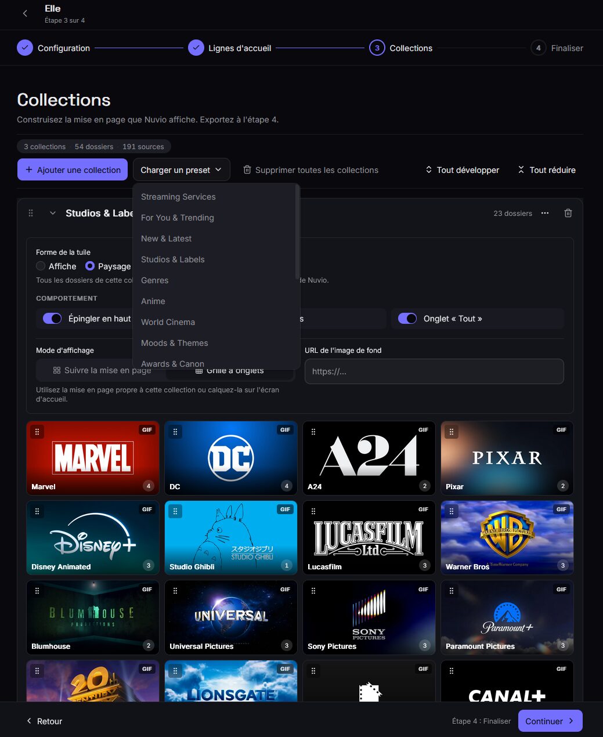Select Grille à onglets display mode
The image size is (603, 737).
pos(230,370)
